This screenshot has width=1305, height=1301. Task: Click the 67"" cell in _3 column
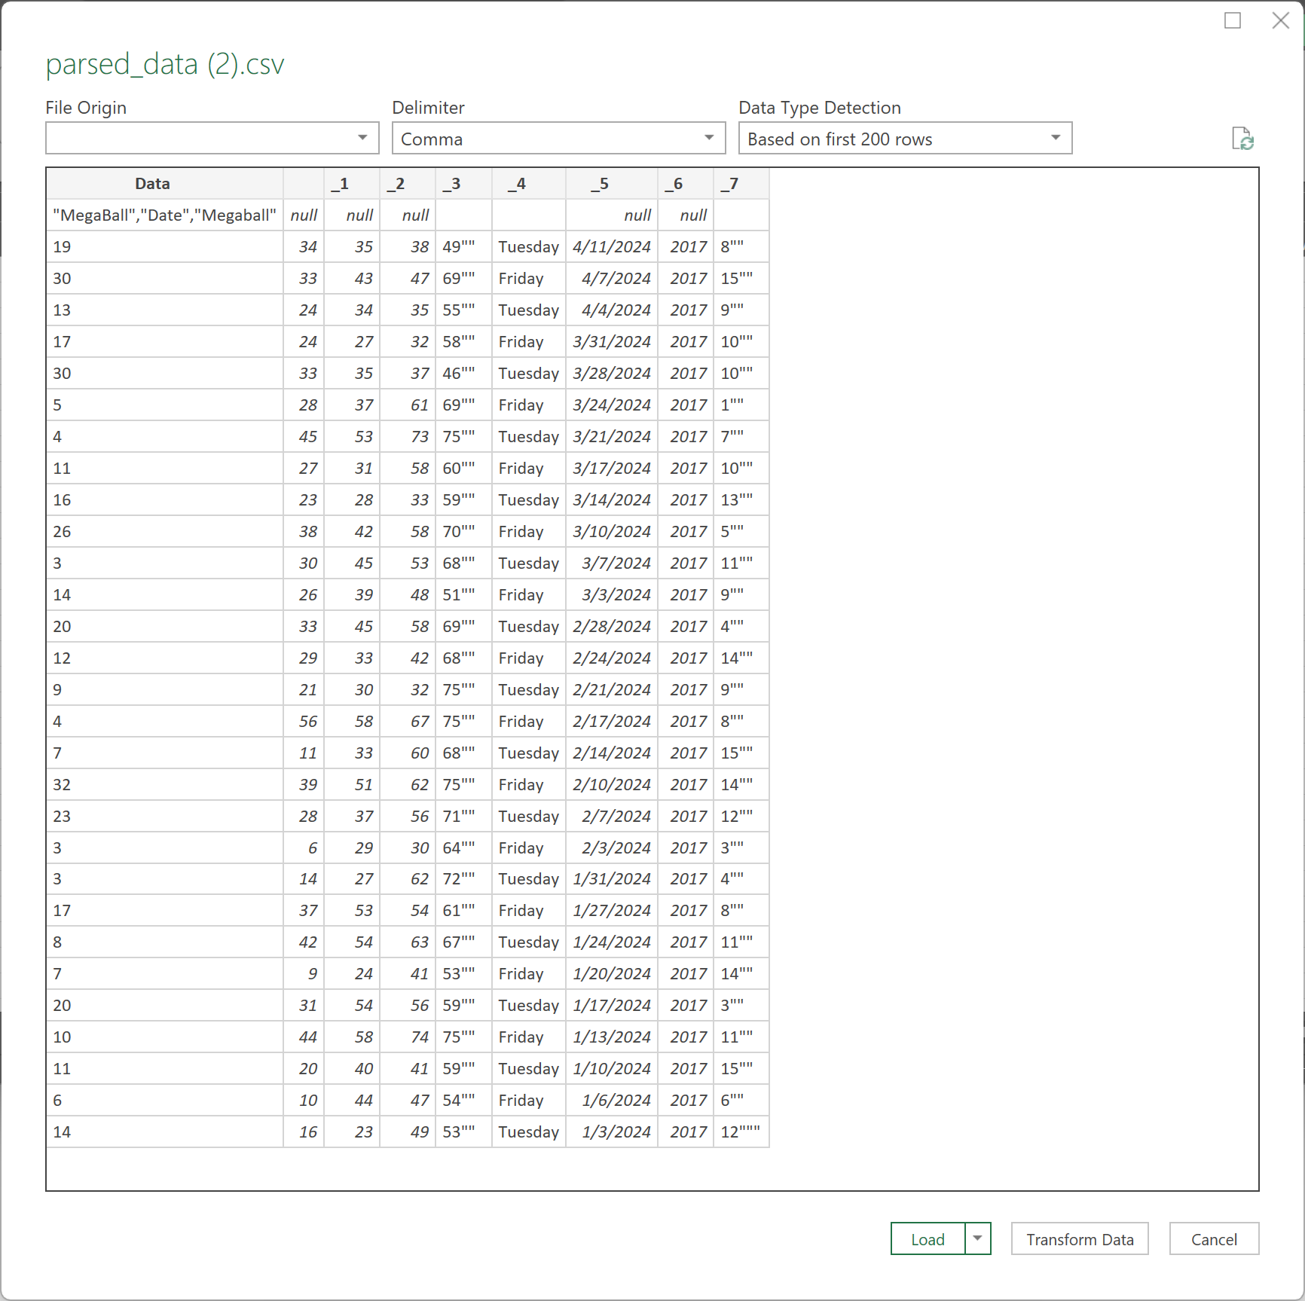(x=463, y=942)
